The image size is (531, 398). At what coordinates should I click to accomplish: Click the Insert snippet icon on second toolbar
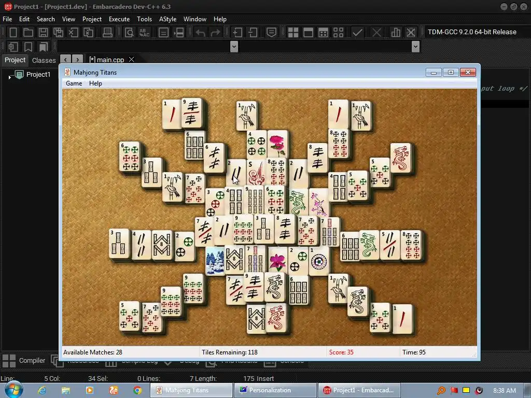coord(13,47)
